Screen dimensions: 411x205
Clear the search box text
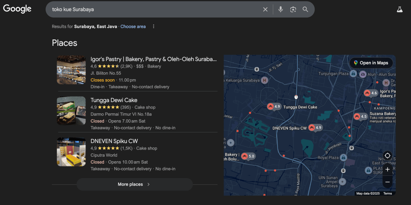pos(265,9)
